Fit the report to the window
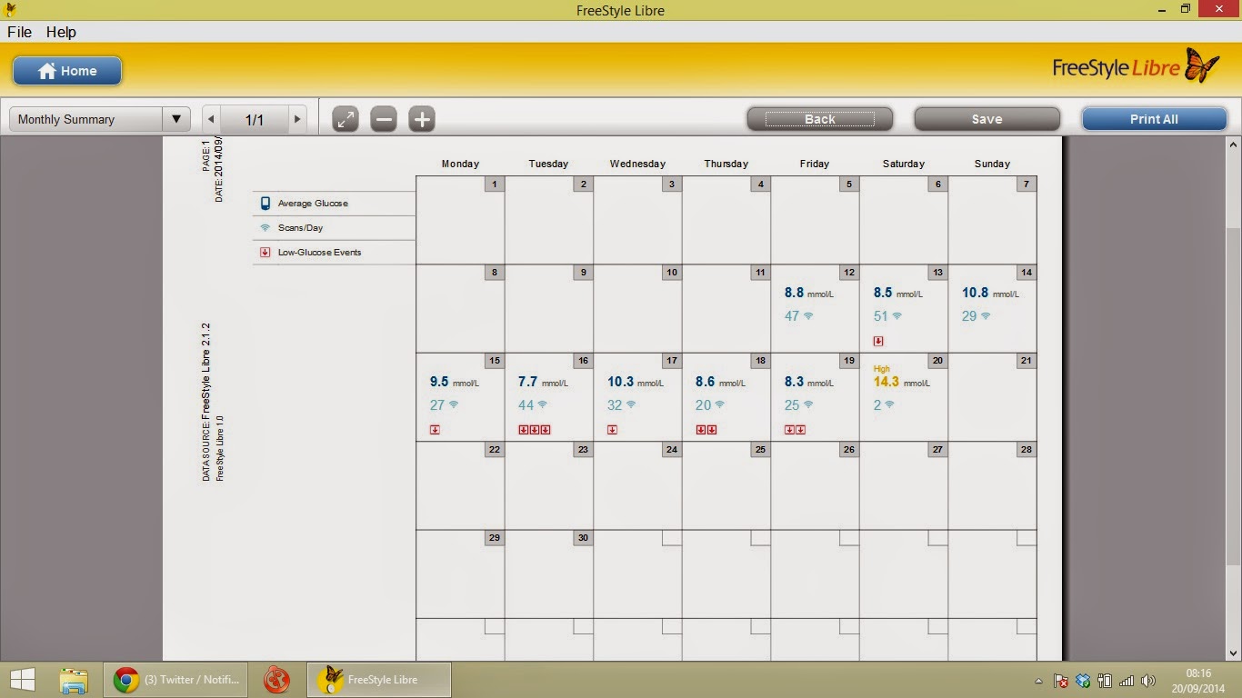This screenshot has width=1242, height=698. [x=346, y=119]
